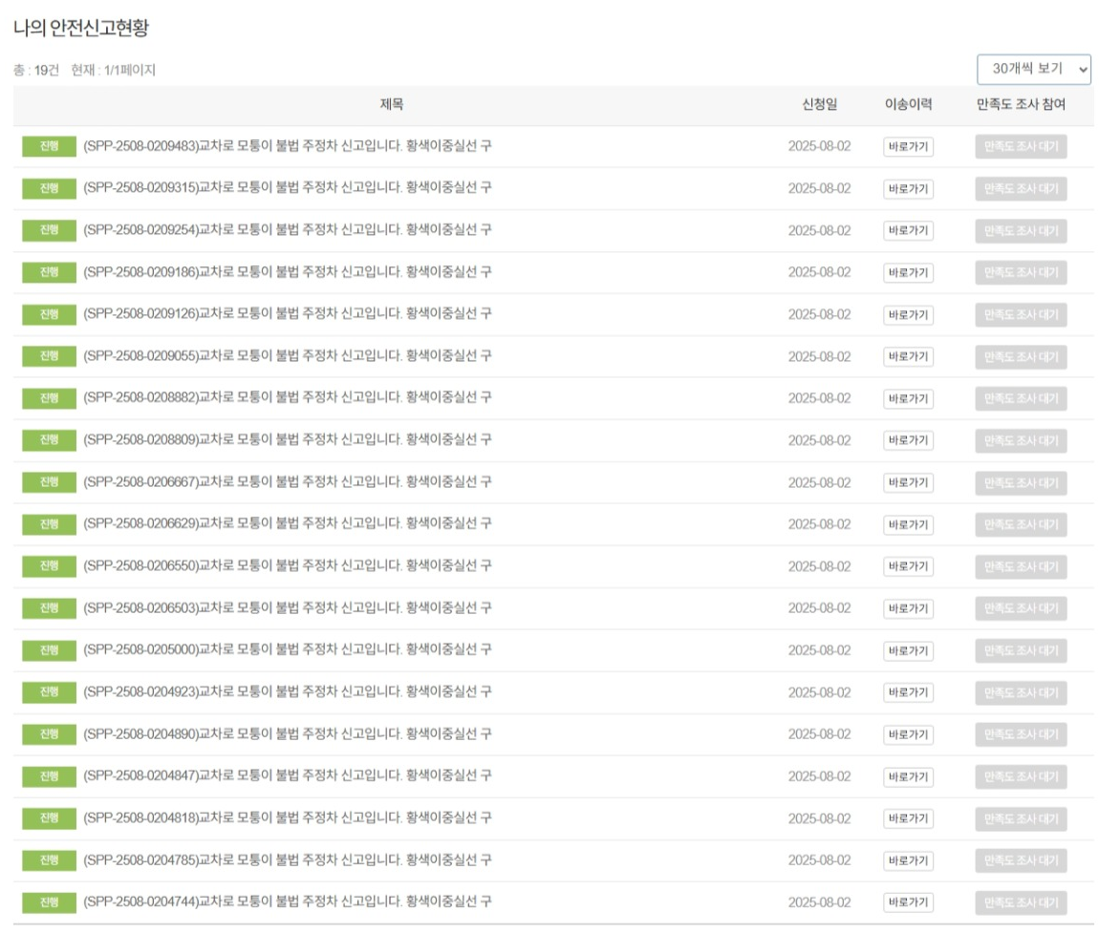Screen dimensions: 1099x933
Task: Click the 진행 status badge of SPP-2508-0206503
Action: coord(49,608)
